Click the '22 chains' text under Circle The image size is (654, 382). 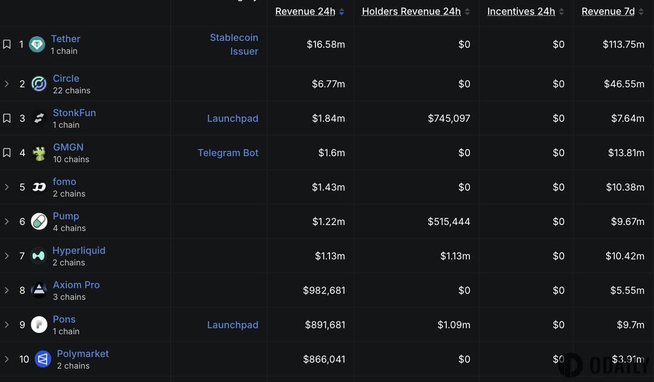(x=71, y=90)
